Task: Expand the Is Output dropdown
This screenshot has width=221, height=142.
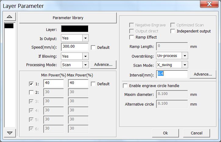Action: 85,38
